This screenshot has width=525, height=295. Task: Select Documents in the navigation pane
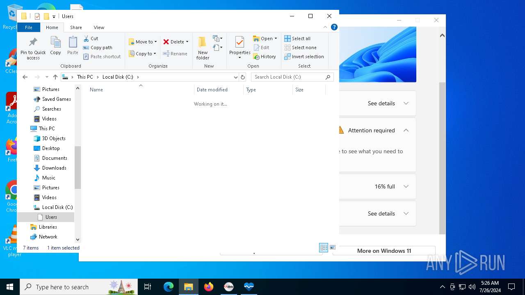pos(55,158)
